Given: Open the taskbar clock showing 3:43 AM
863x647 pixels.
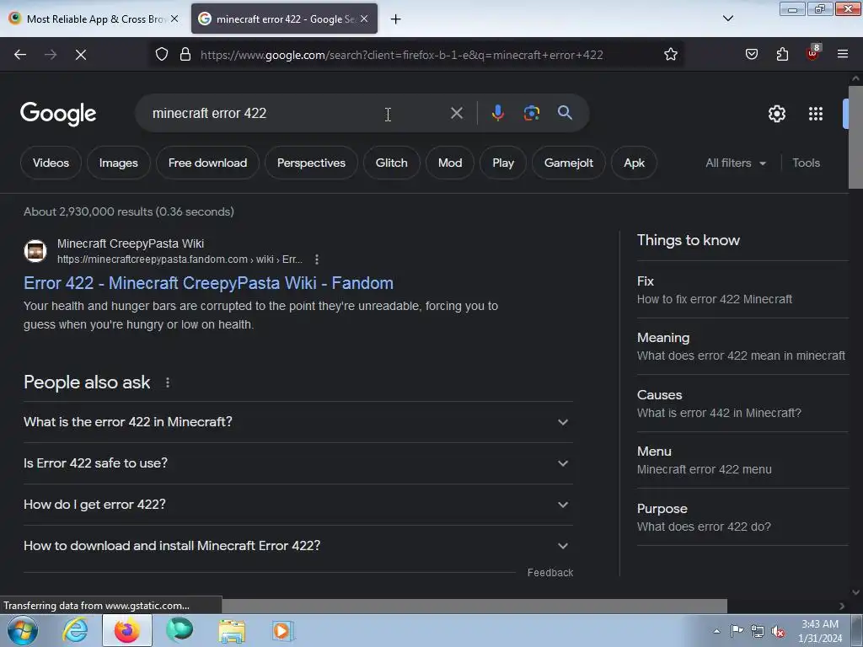Looking at the screenshot, I should (820, 631).
